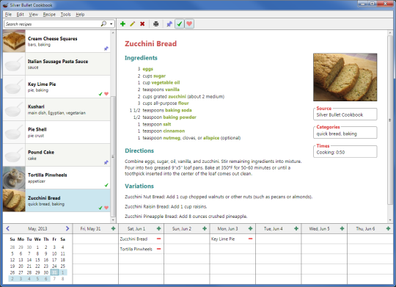Viewport: 396px width, 287px height.
Task: Open the File menu
Action: 8,15
